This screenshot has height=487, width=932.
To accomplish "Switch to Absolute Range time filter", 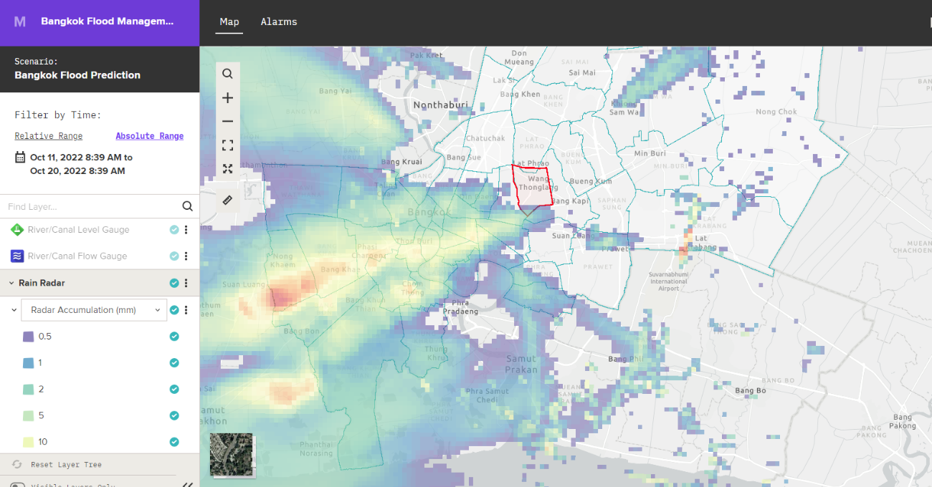I will pyautogui.click(x=149, y=136).
